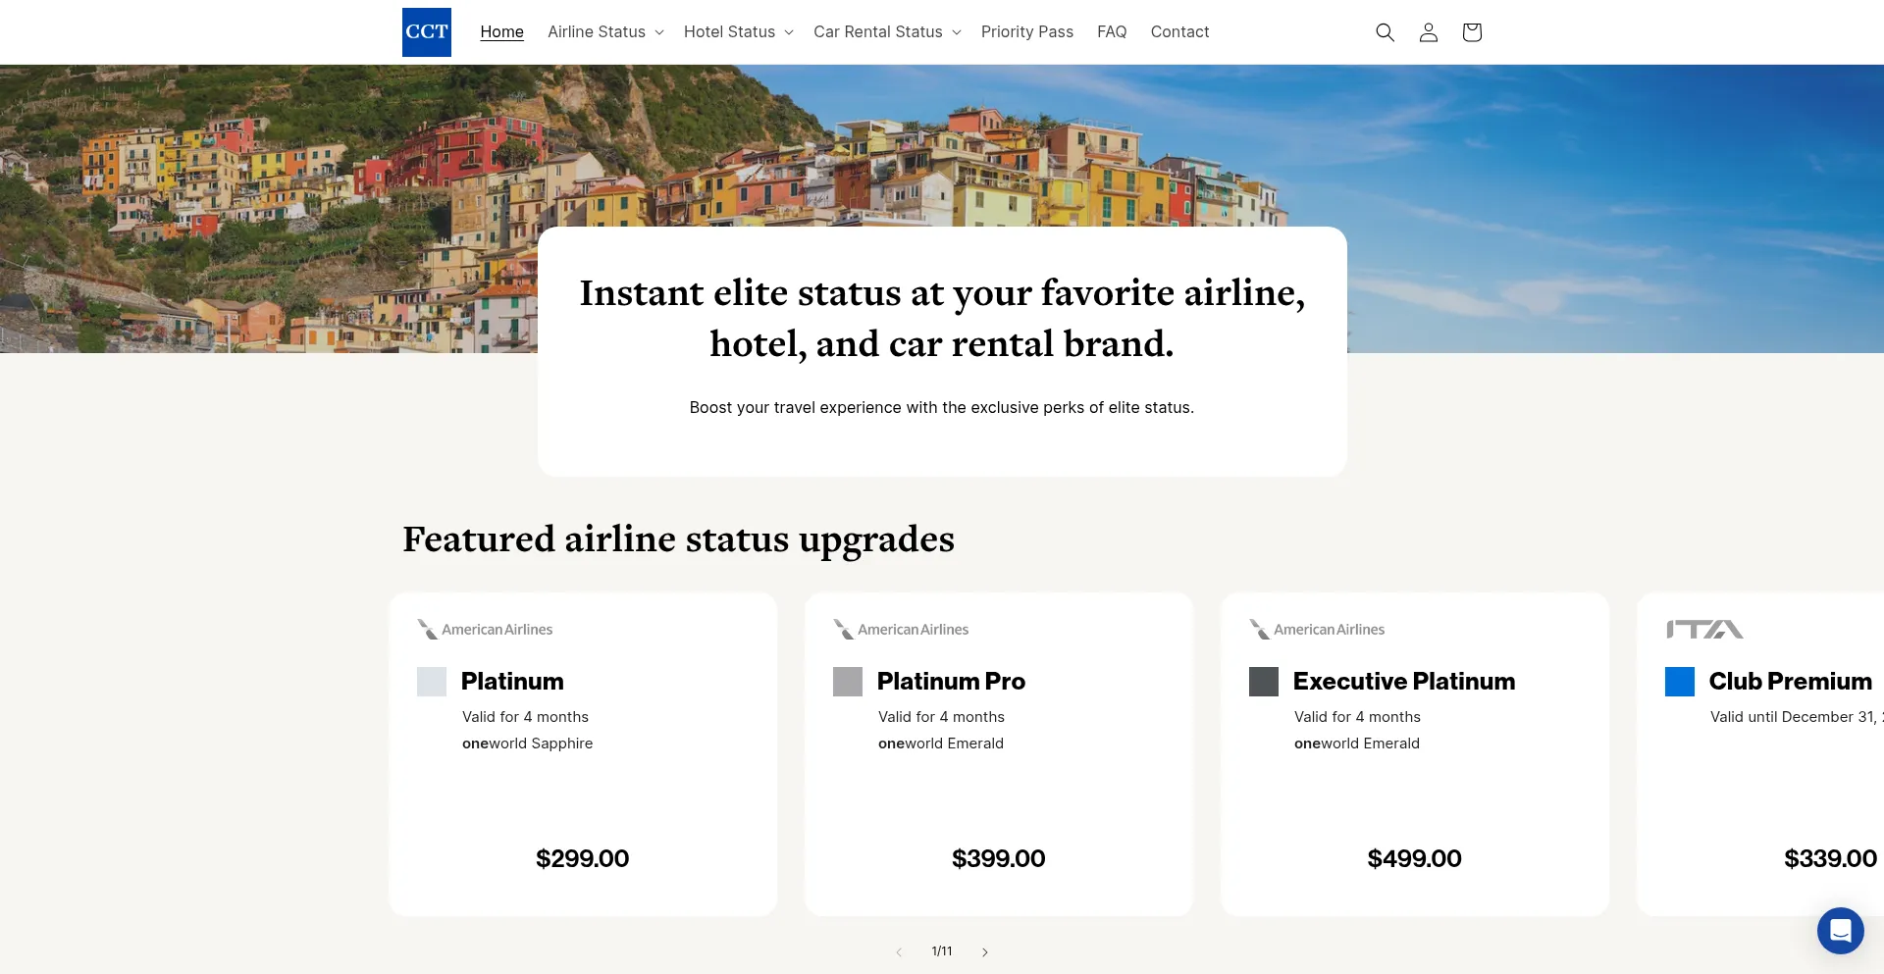Image resolution: width=1884 pixels, height=974 pixels.
Task: Open the search icon in header
Action: pyautogui.click(x=1385, y=32)
